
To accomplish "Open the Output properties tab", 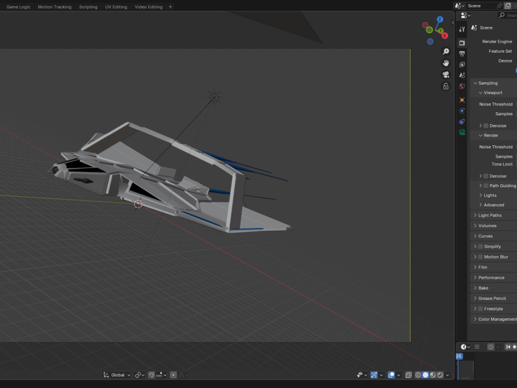I will pyautogui.click(x=462, y=53).
